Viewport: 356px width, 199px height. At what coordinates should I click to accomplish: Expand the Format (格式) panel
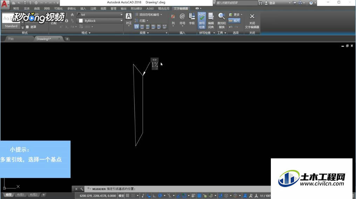point(86,33)
